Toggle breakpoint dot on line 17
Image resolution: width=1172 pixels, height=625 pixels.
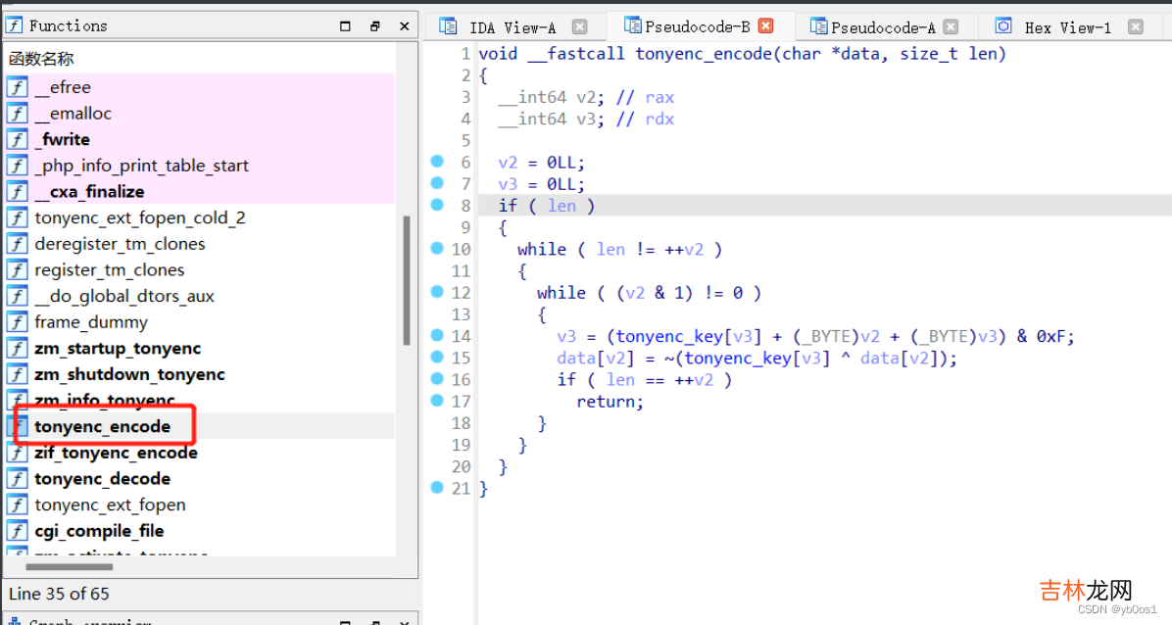coord(437,401)
